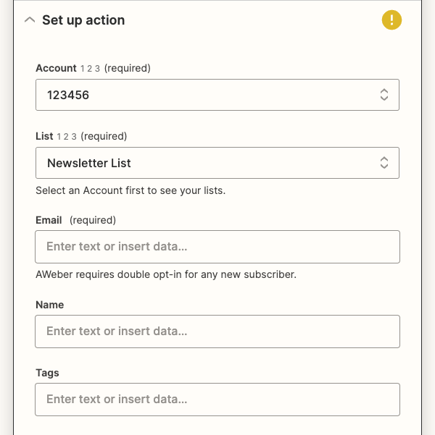Viewport: 435px width, 435px height.
Task: Click the (required) text next to Email
Action: pyautogui.click(x=93, y=220)
